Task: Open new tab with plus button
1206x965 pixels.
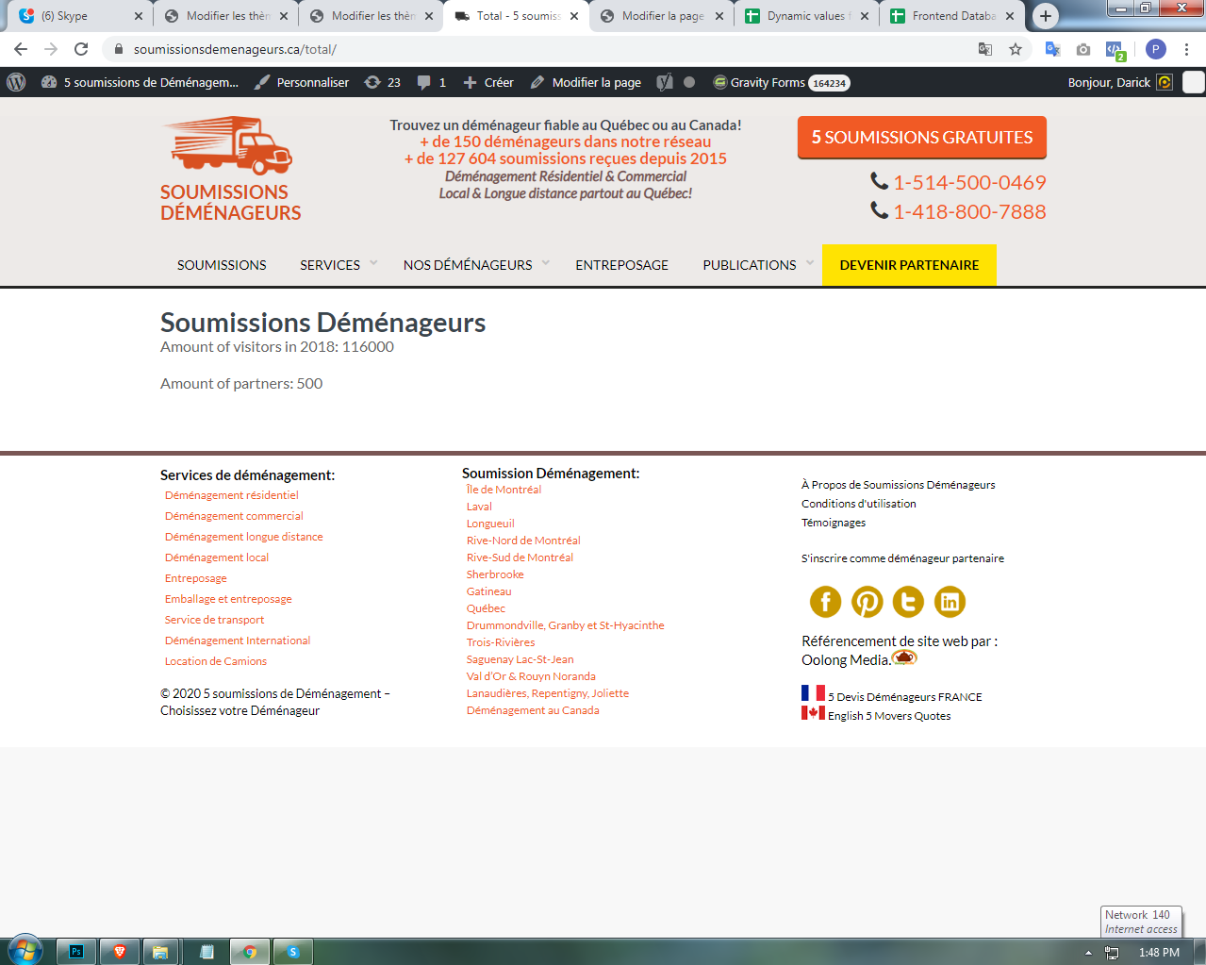Action: point(1045,16)
